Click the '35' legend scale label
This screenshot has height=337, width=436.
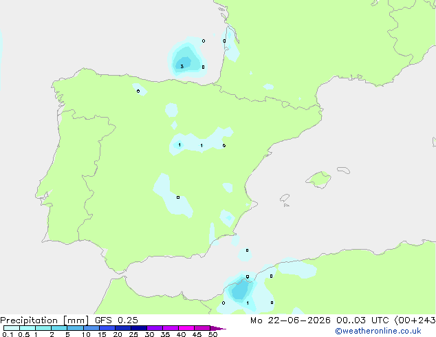pyautogui.click(x=165, y=334)
